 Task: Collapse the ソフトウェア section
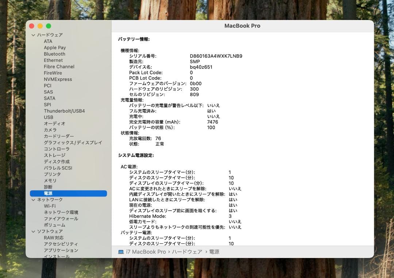tap(33, 231)
